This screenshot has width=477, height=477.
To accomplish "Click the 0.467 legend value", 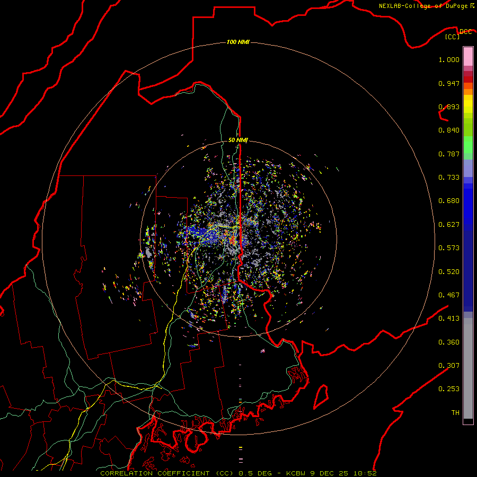I will (x=449, y=295).
